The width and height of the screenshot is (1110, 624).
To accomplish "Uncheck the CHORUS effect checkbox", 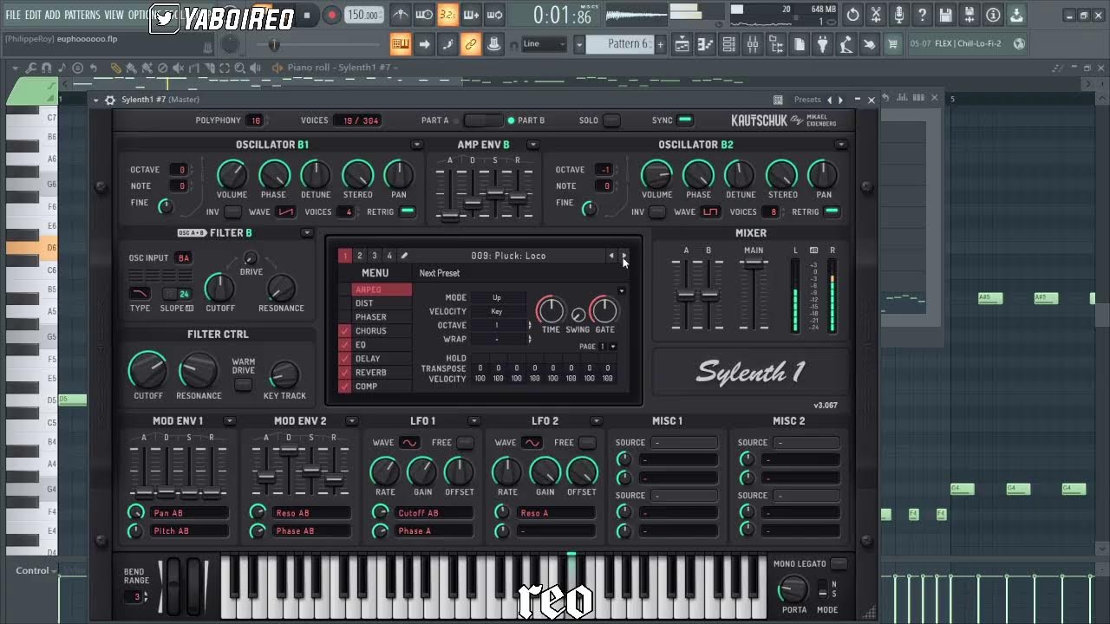I will (x=345, y=331).
